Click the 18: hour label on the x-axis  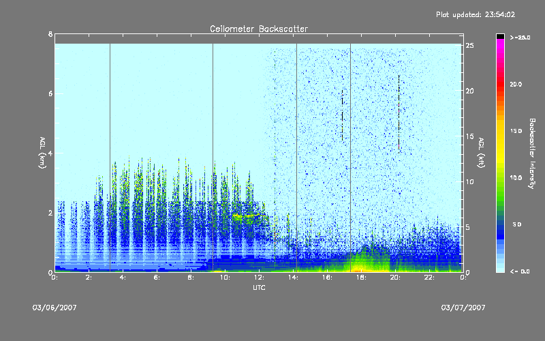click(x=361, y=278)
